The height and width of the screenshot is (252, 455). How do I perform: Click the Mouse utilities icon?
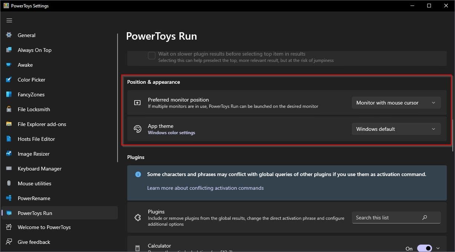(9, 183)
